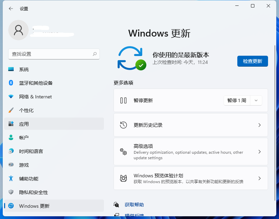Open the 获取帮助 link

134,204
